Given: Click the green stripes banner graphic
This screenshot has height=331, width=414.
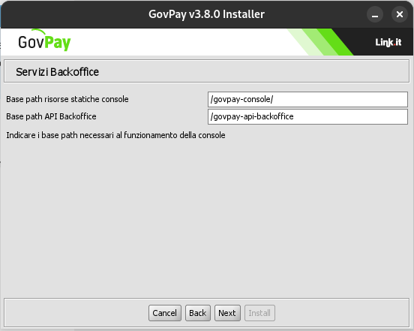Looking at the screenshot, I should [x=319, y=42].
